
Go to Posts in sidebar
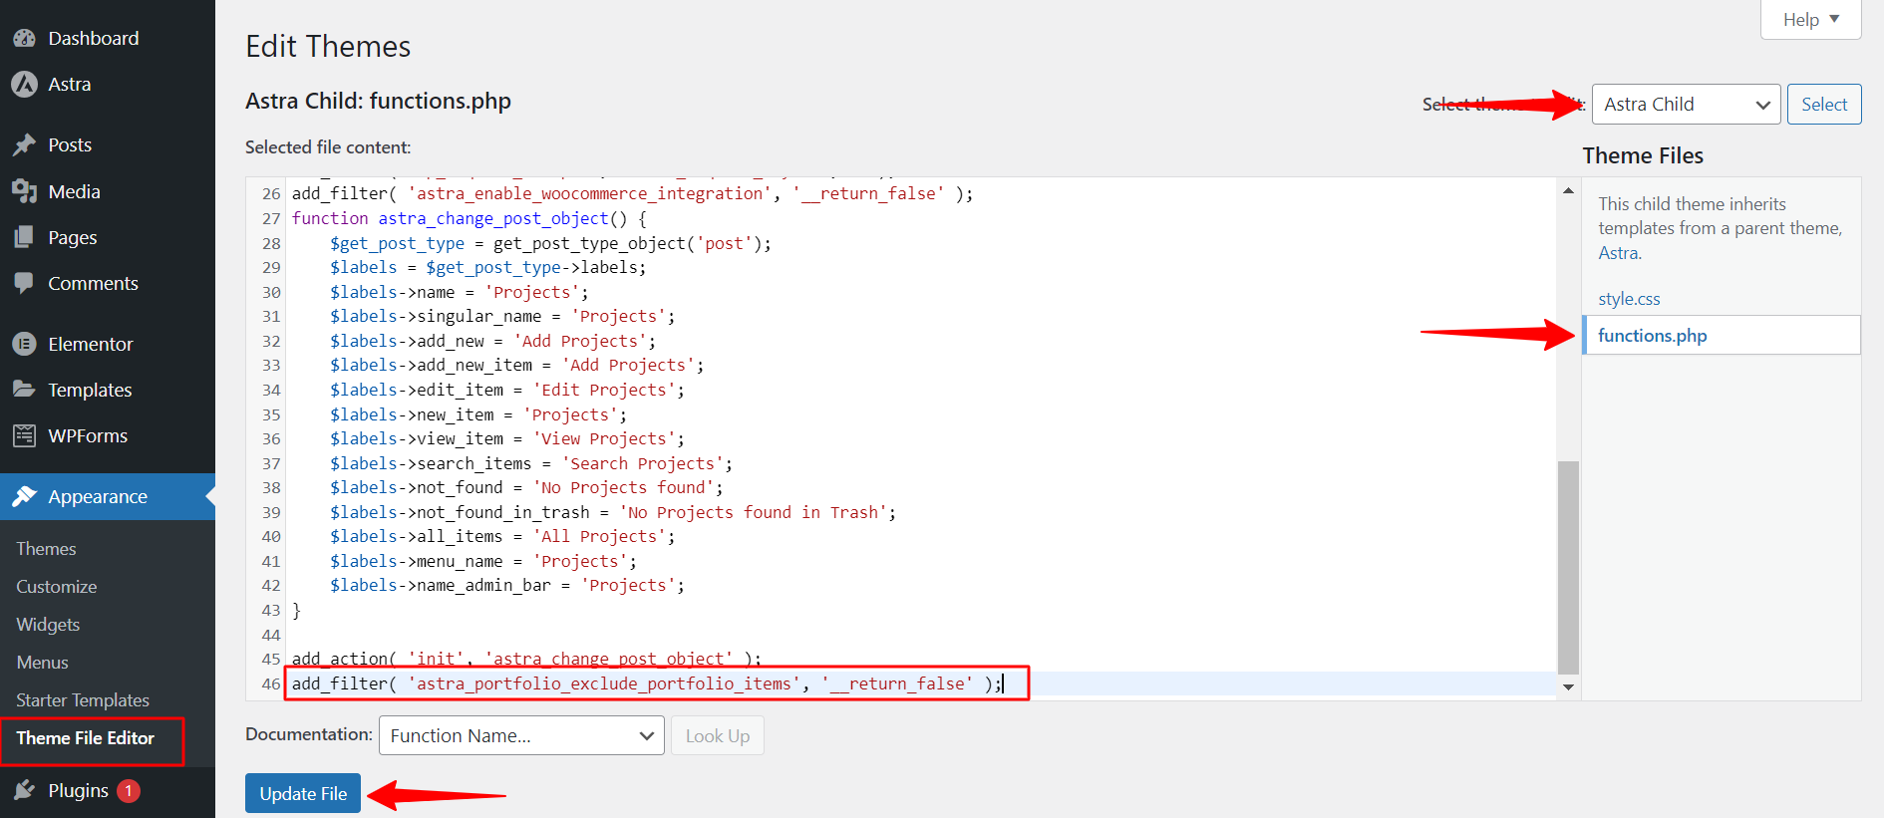click(70, 145)
